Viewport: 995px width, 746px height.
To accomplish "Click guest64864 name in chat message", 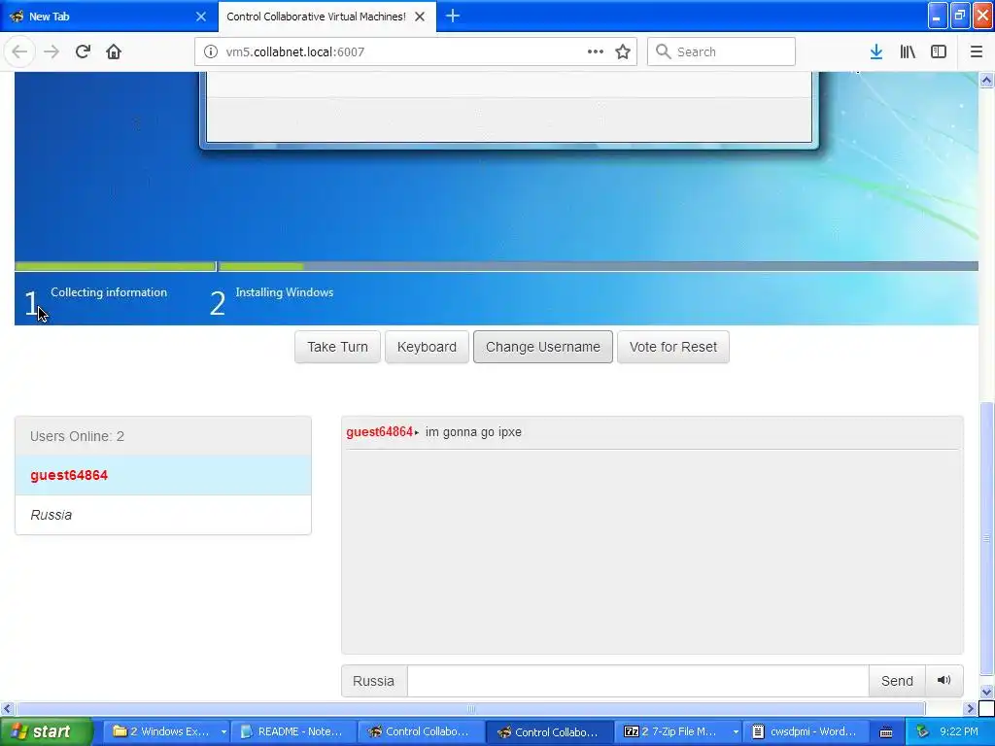I will pos(380,432).
